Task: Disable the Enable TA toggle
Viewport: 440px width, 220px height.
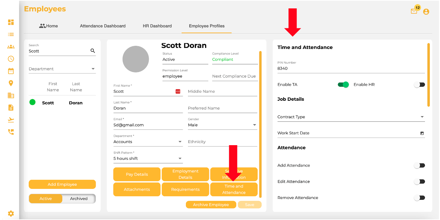Action: [343, 84]
